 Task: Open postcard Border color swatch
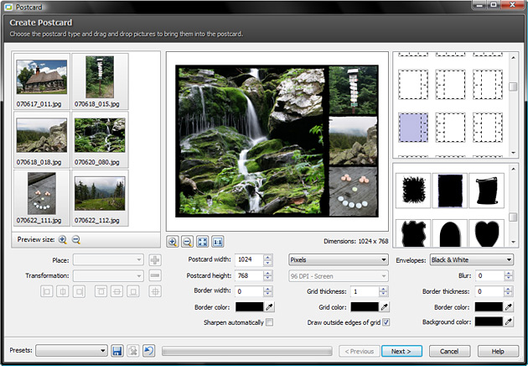point(250,306)
